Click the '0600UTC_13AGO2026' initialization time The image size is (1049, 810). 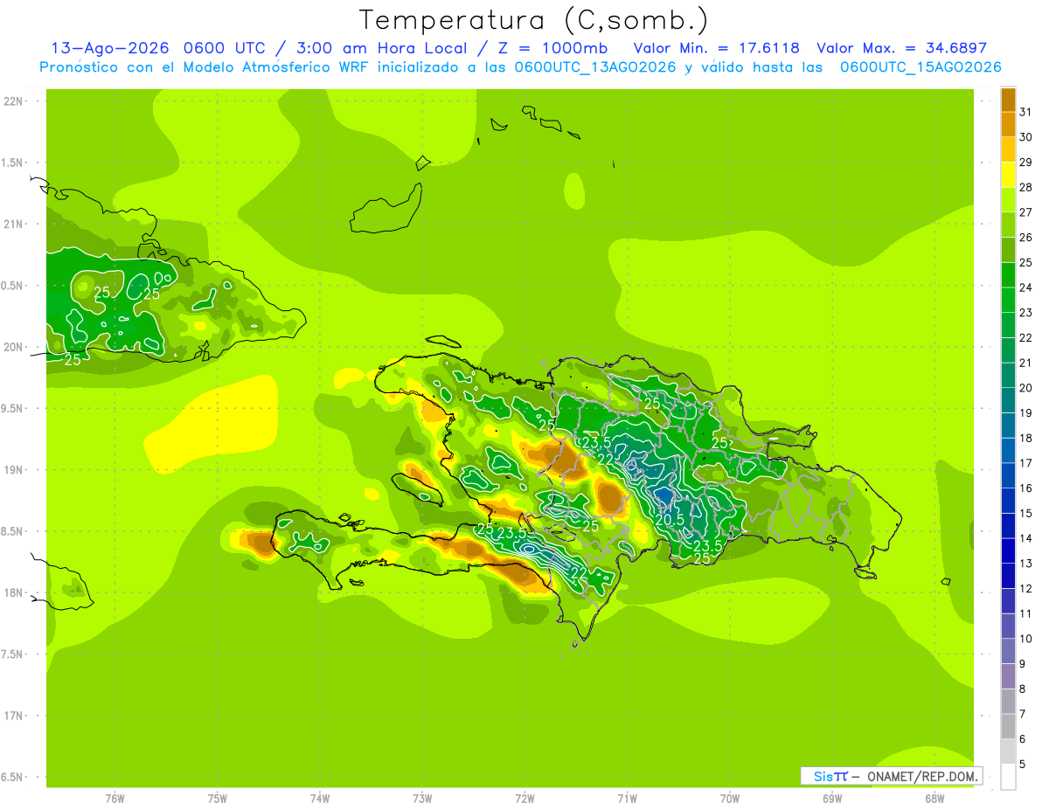[x=595, y=67]
